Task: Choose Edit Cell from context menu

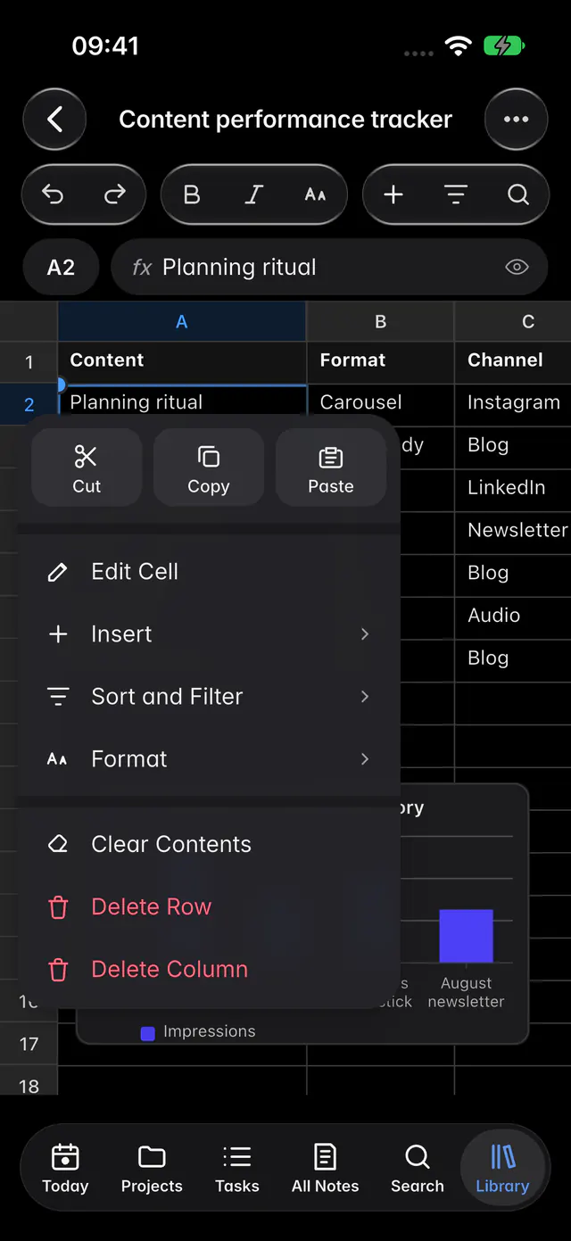Action: 209,572
